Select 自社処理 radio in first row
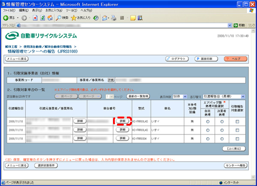257x186 pixels. [x=208, y=122]
